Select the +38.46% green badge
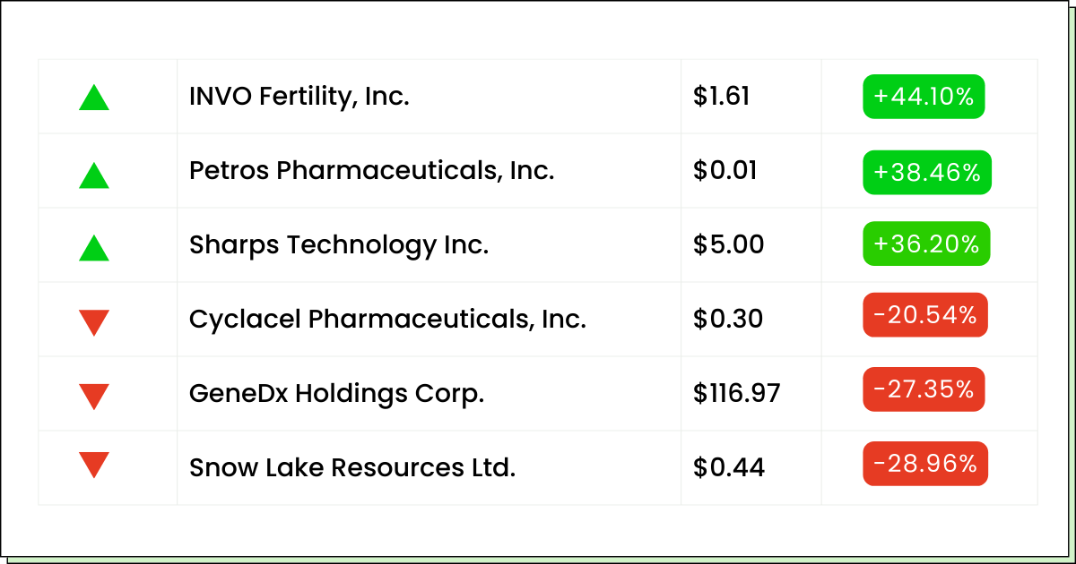Viewport: 1076px width, 564px height. tap(927, 173)
